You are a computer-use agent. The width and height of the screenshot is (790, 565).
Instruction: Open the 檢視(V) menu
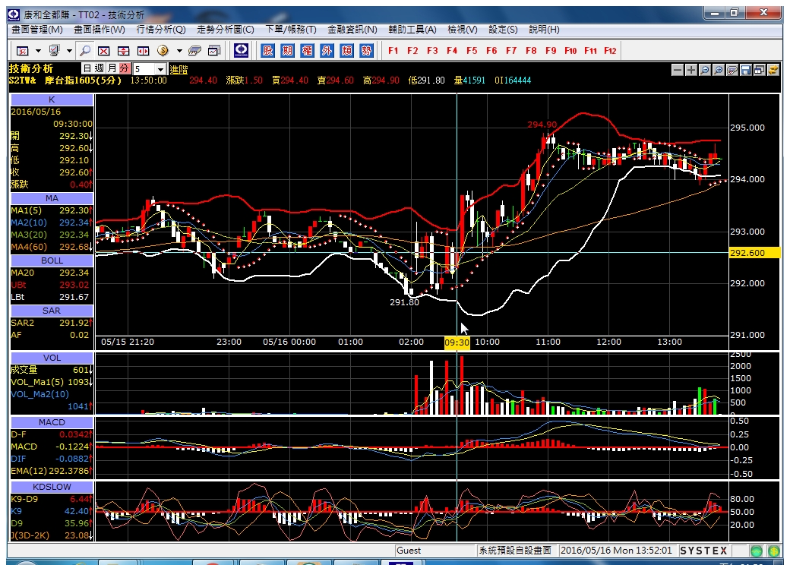(463, 30)
